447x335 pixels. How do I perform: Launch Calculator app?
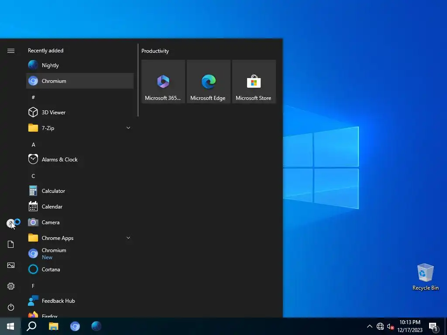80,191
